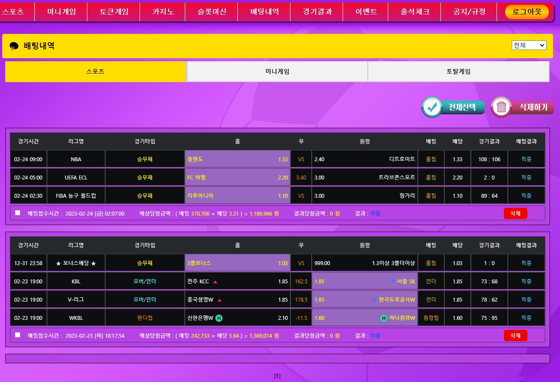The image size is (560, 382).
Task: Click red up arrow next to 전주 KCC
Action: pyautogui.click(x=215, y=282)
